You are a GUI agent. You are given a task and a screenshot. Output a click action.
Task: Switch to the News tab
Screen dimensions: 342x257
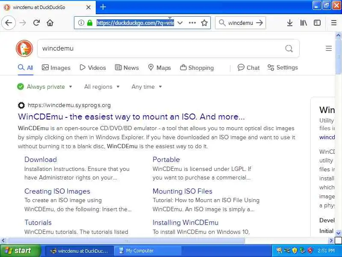coord(127,68)
